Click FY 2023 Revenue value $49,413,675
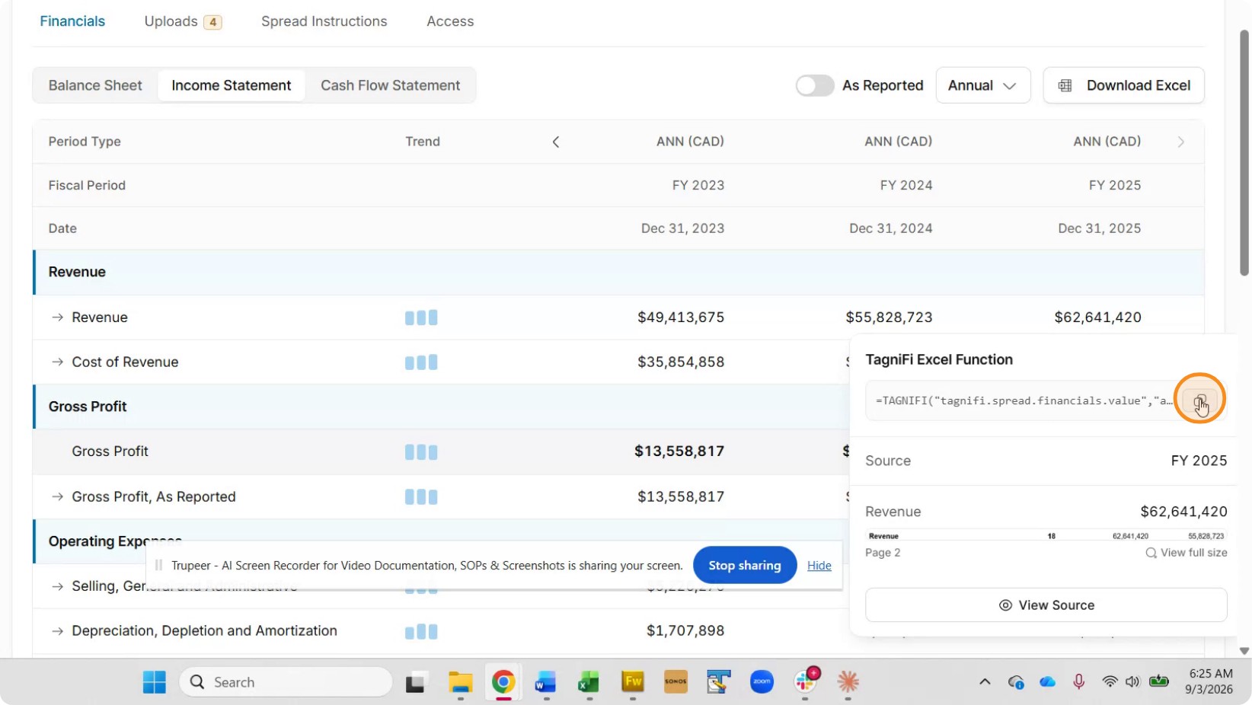Viewport: 1252px width, 705px height. tap(681, 317)
